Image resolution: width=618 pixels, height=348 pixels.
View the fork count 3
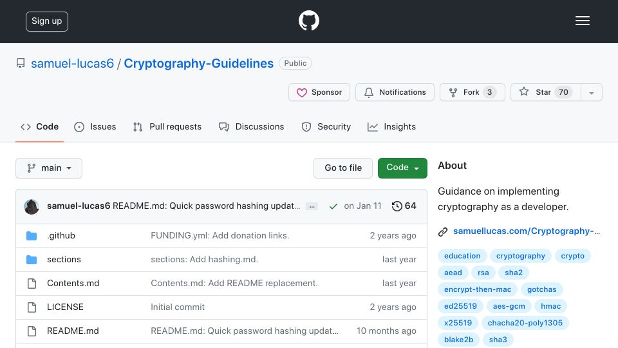tap(489, 92)
